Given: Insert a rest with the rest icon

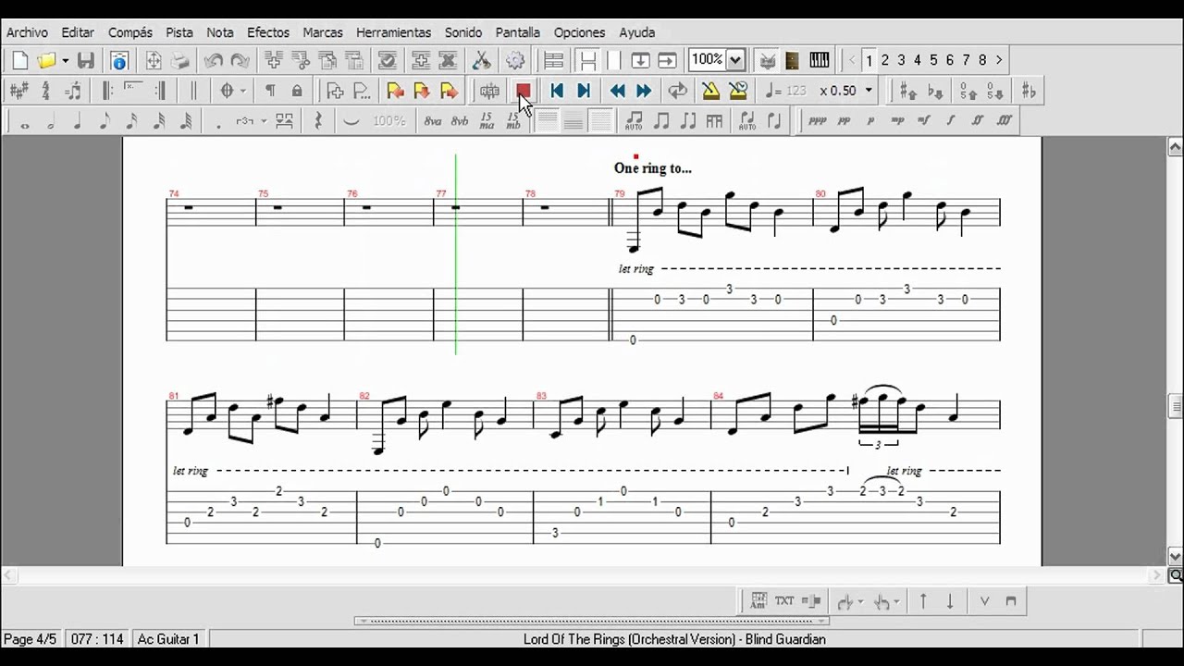Looking at the screenshot, I should [x=318, y=121].
